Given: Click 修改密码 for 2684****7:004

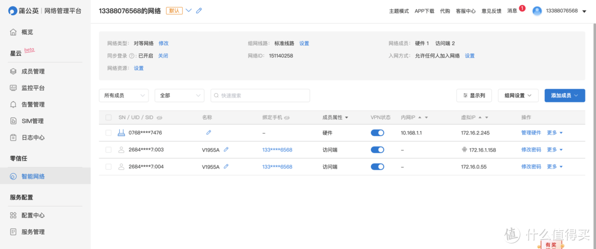Looking at the screenshot, I should [531, 166].
